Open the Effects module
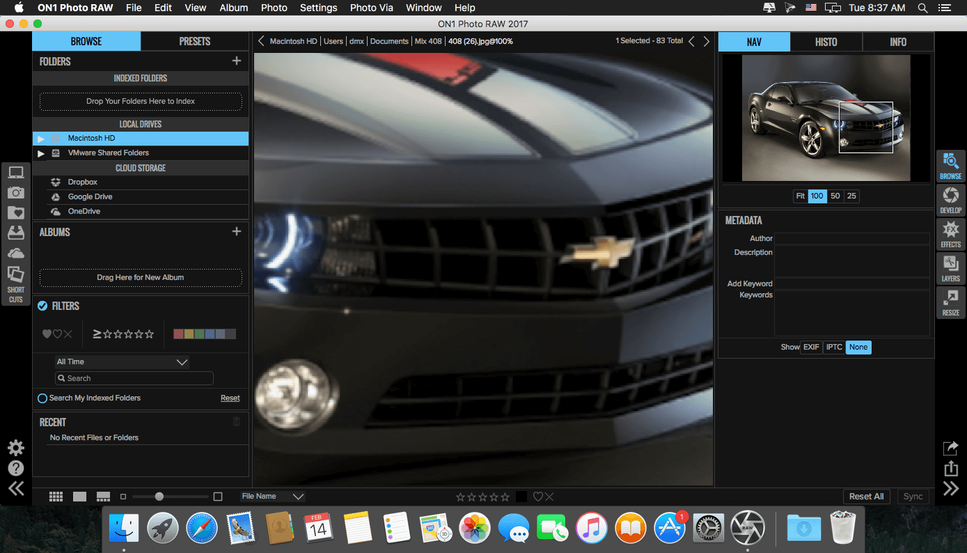967x553 pixels. pos(950,233)
